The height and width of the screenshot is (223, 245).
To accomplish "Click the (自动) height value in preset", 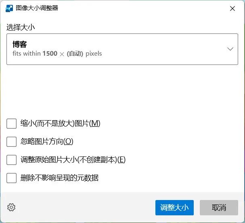I will 75,54.
